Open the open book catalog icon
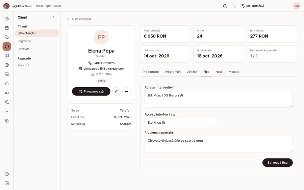This screenshot has width=304, height=190. coord(7,56)
